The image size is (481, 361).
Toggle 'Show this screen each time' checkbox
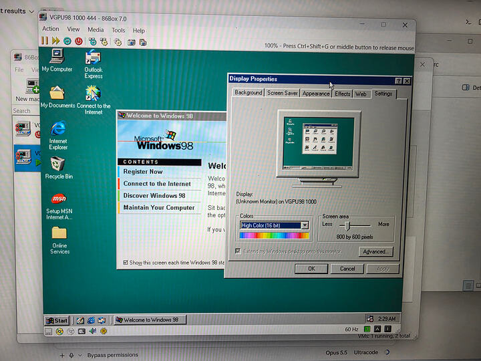tap(126, 263)
